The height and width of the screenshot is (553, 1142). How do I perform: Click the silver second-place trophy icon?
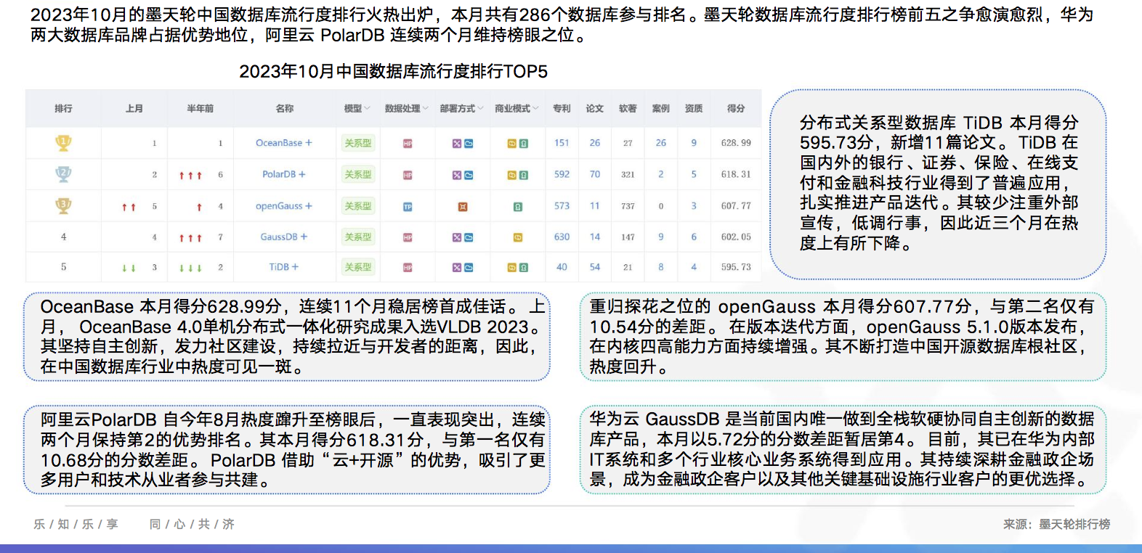(x=64, y=174)
